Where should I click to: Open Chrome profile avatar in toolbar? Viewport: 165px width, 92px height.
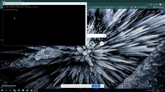point(160,5)
